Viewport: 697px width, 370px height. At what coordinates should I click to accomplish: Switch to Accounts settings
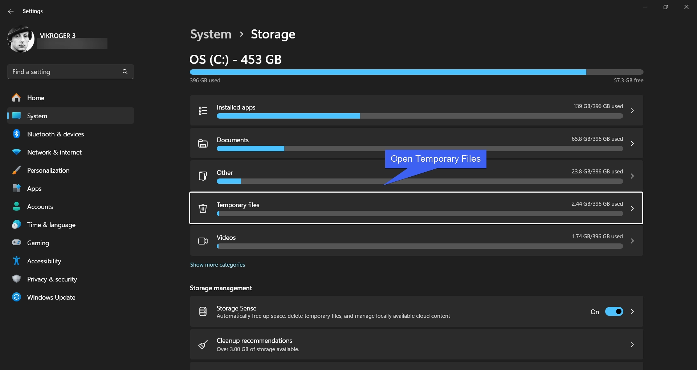(70, 207)
